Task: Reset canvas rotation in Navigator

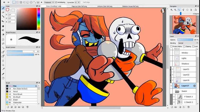Action: pyautogui.click(x=187, y=10)
